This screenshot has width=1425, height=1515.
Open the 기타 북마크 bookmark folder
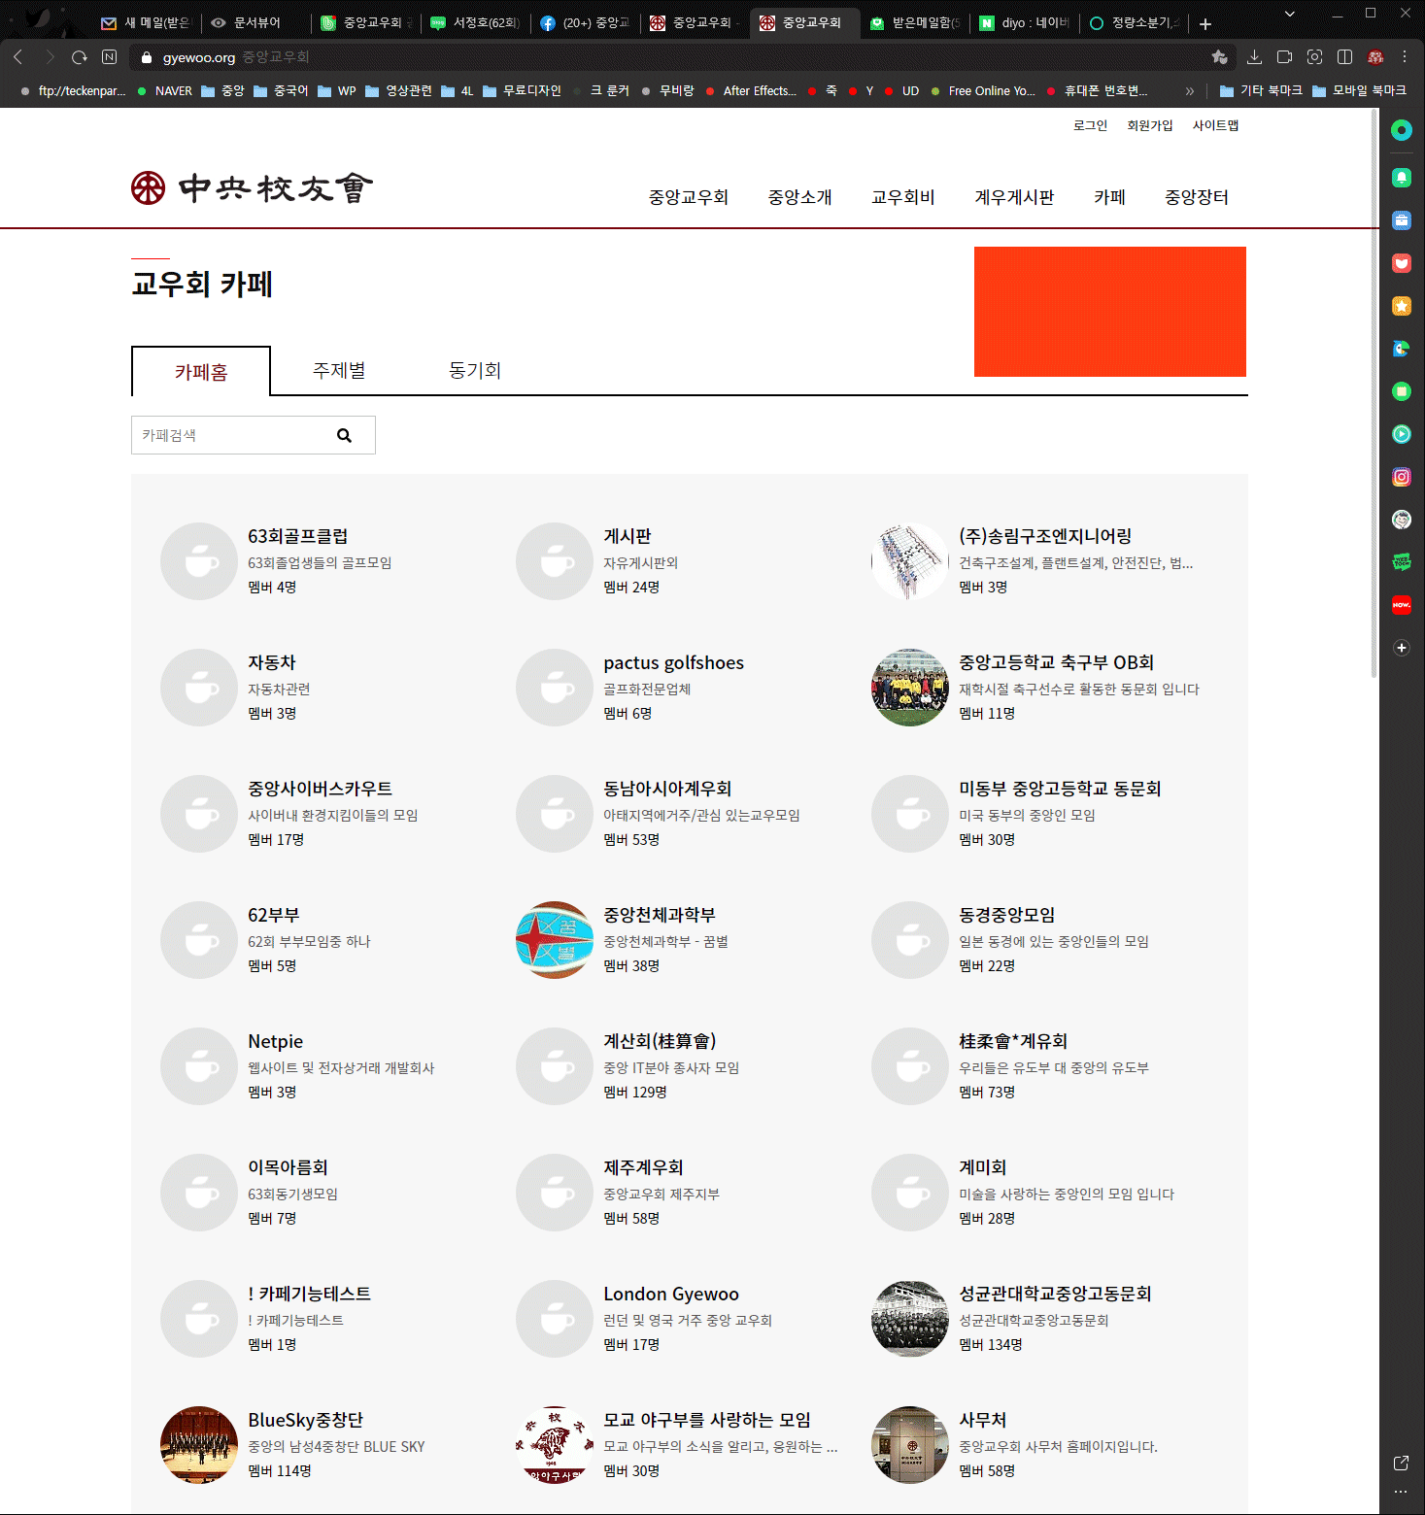pos(1261,91)
